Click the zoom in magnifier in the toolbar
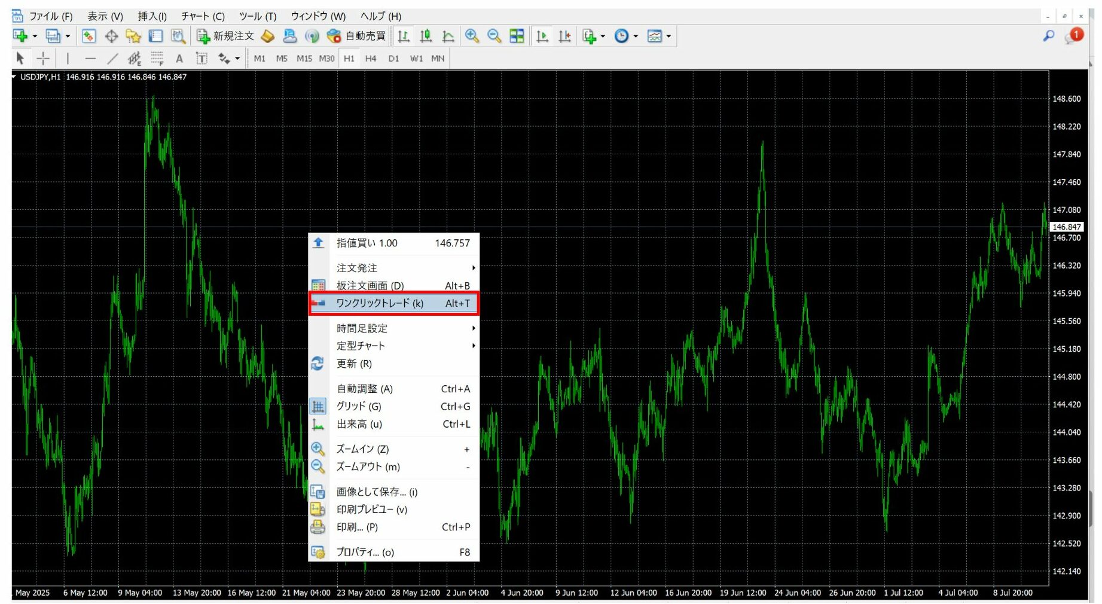 click(x=472, y=36)
